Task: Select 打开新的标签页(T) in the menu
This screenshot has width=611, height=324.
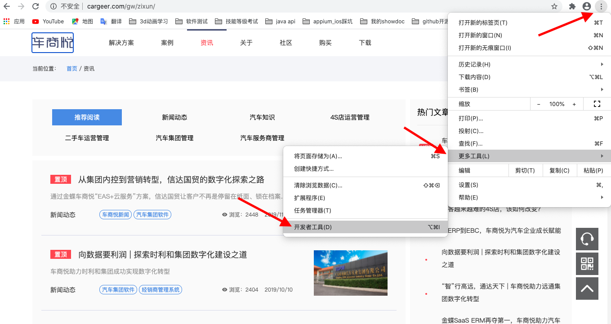Action: (530, 22)
